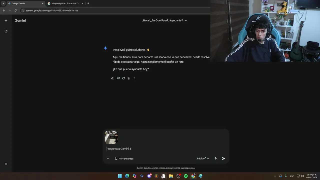Image resolution: width=320 pixels, height=180 pixels.
Task: Click the attached image thumbnail in prompt
Action: pyautogui.click(x=111, y=137)
